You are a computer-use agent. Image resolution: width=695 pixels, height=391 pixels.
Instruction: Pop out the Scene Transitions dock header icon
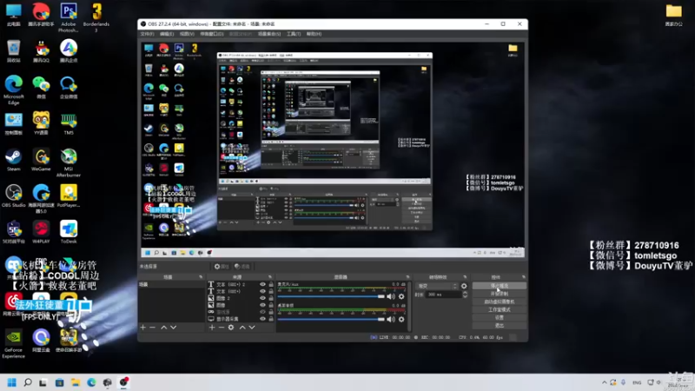pyautogui.click(x=465, y=277)
